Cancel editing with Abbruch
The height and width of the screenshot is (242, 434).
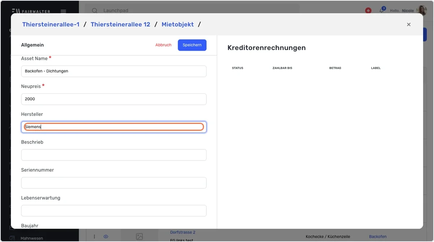pos(163,45)
